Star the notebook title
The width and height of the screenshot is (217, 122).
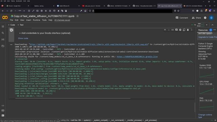click(78, 16)
